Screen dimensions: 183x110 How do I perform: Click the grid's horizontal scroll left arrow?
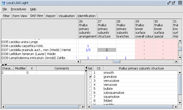(78, 61)
